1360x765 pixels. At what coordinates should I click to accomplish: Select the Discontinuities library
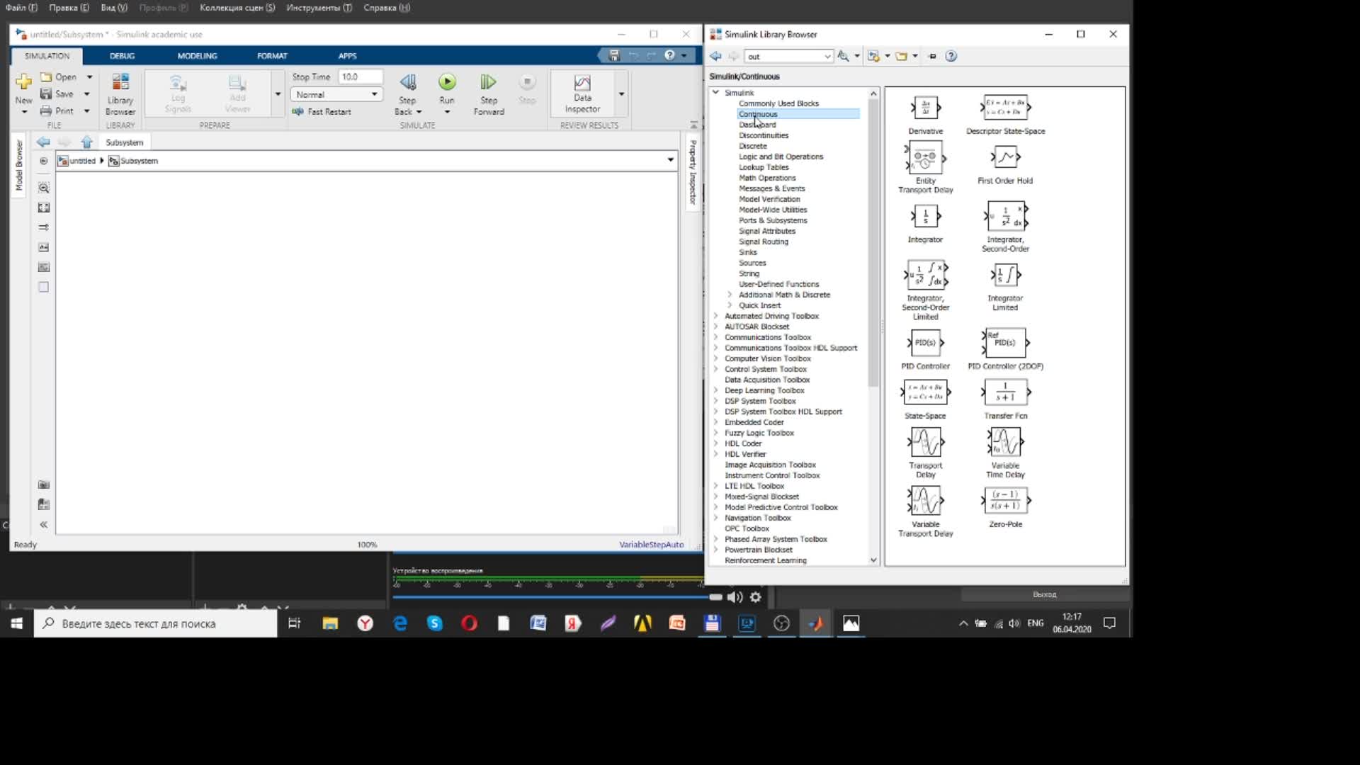[763, 135]
